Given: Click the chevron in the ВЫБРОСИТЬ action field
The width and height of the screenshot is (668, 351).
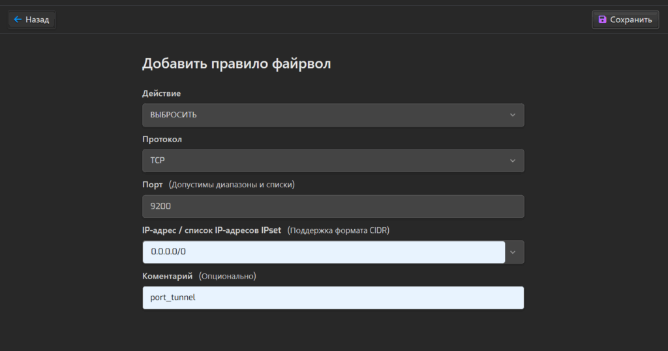Looking at the screenshot, I should 513,115.
